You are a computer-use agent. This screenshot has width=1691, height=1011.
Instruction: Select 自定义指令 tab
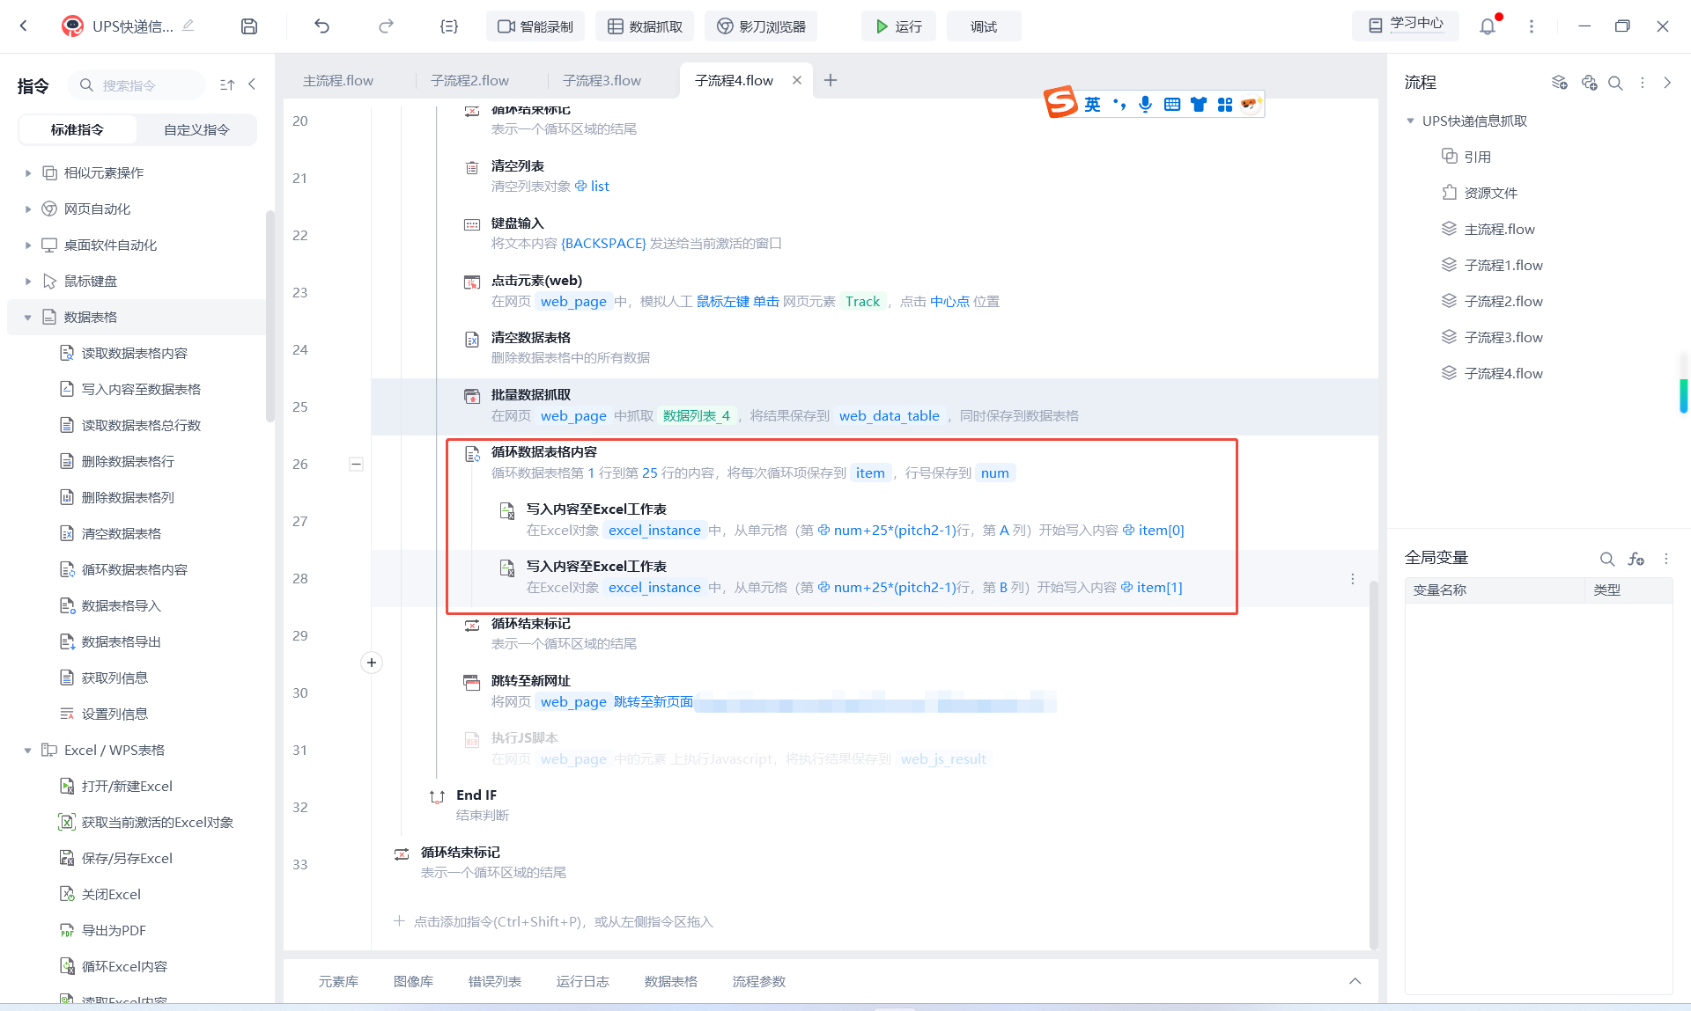[x=196, y=129]
